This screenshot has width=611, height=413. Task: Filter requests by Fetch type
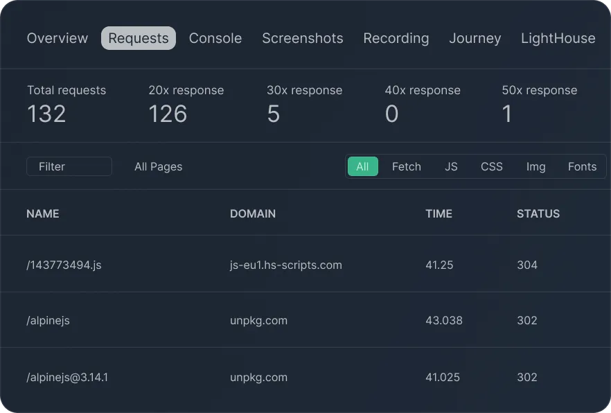pyautogui.click(x=407, y=167)
